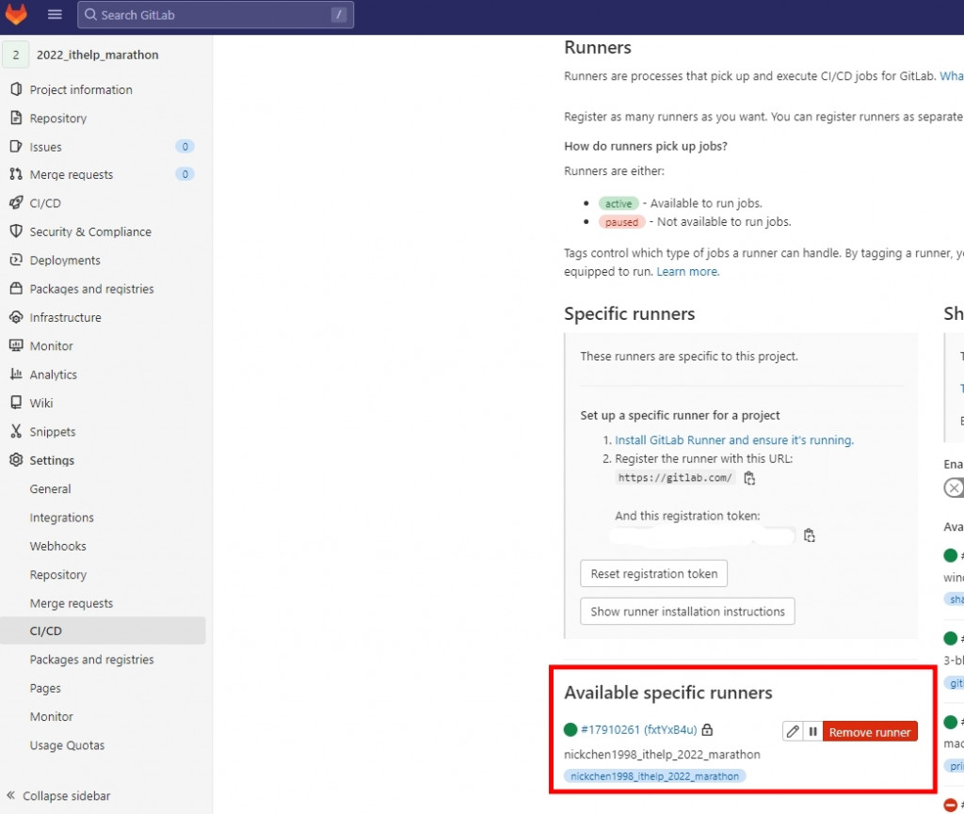Click the Remove runner button

[x=869, y=731]
